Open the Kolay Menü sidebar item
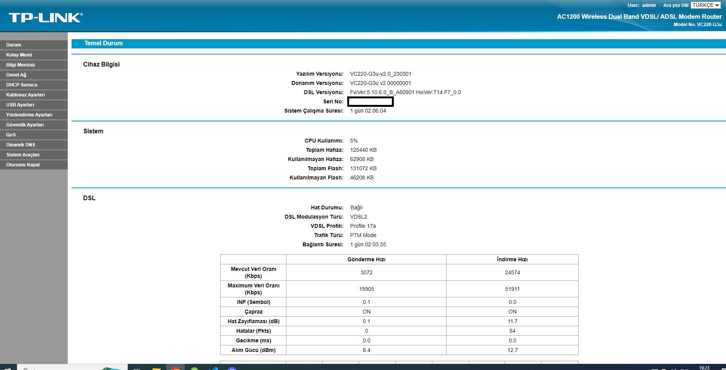Viewport: 726px width, 370px height. click(x=34, y=55)
